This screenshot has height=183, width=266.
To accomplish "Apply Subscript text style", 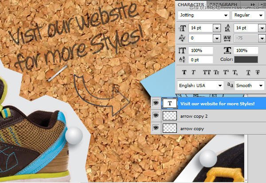I will click(x=235, y=72).
